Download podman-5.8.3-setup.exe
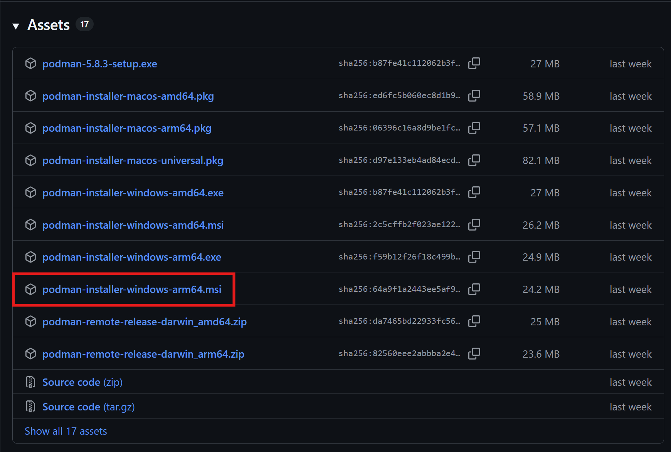The width and height of the screenshot is (671, 452). (x=100, y=64)
